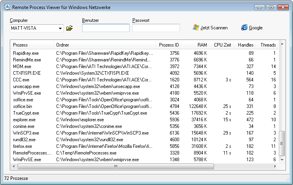The height and width of the screenshot is (185, 293).
Task: Click the C:\Temp\RemoteProcesses.exe path cell
Action: 86,153
